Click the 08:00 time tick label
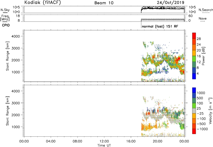This screenshot has width=213, height=147. click(77, 141)
